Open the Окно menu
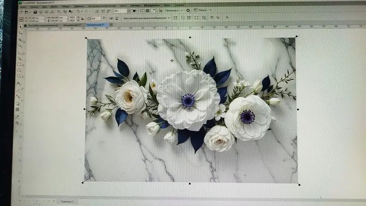 (x=167, y=5)
